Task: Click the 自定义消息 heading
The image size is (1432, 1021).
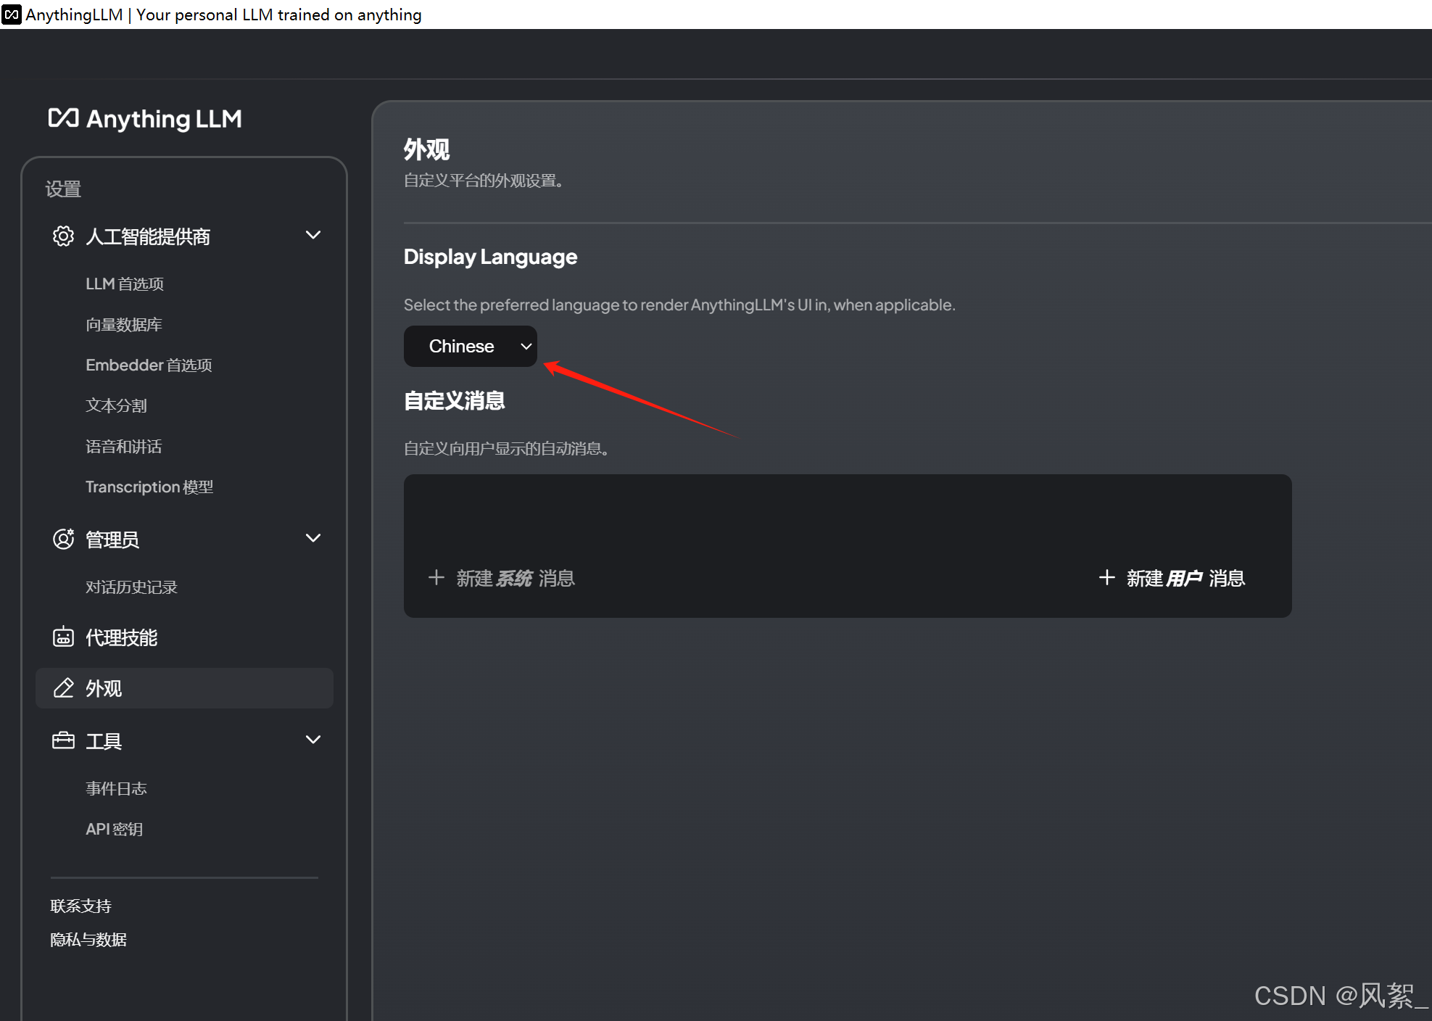Action: [455, 400]
